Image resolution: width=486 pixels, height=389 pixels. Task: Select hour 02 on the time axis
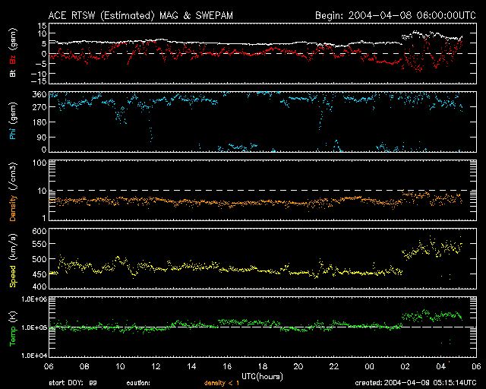(x=404, y=366)
